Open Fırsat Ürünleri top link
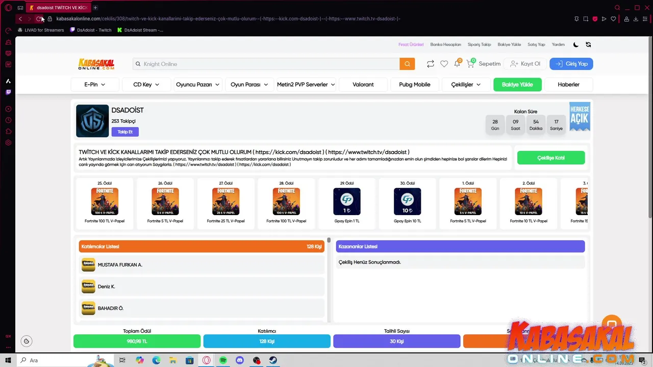This screenshot has height=367, width=653. [411, 44]
